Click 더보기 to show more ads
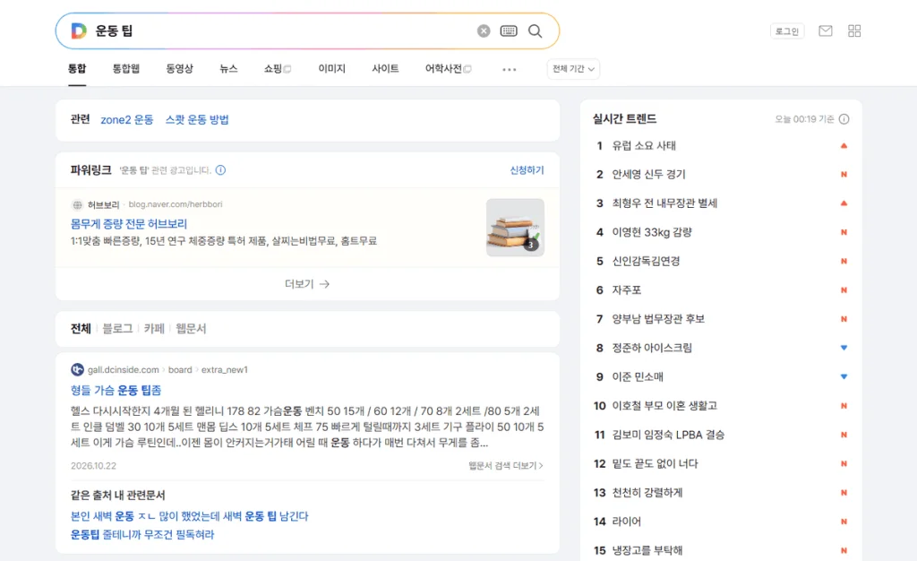Screen dimensions: 917x561 [307, 284]
